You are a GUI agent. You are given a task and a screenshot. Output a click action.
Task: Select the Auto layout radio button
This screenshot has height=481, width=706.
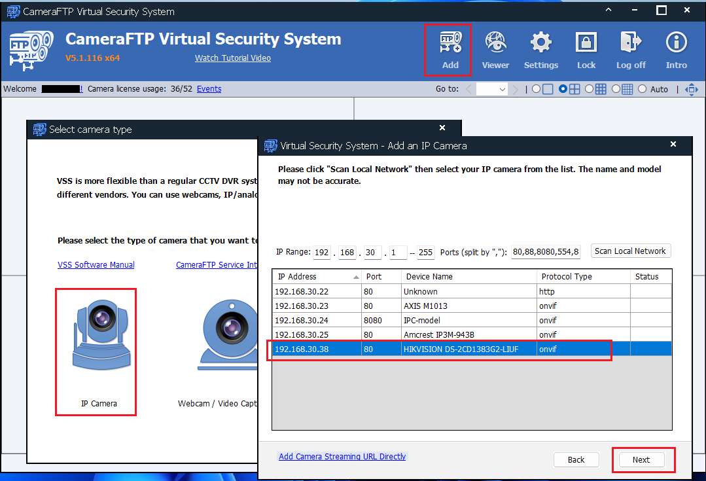point(642,89)
